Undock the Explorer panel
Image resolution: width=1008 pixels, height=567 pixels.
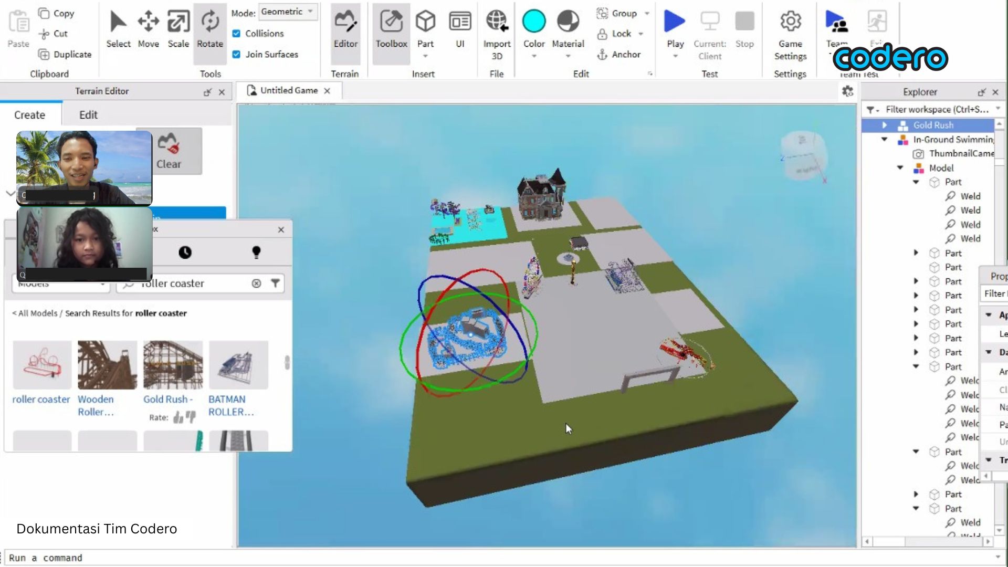[981, 92]
